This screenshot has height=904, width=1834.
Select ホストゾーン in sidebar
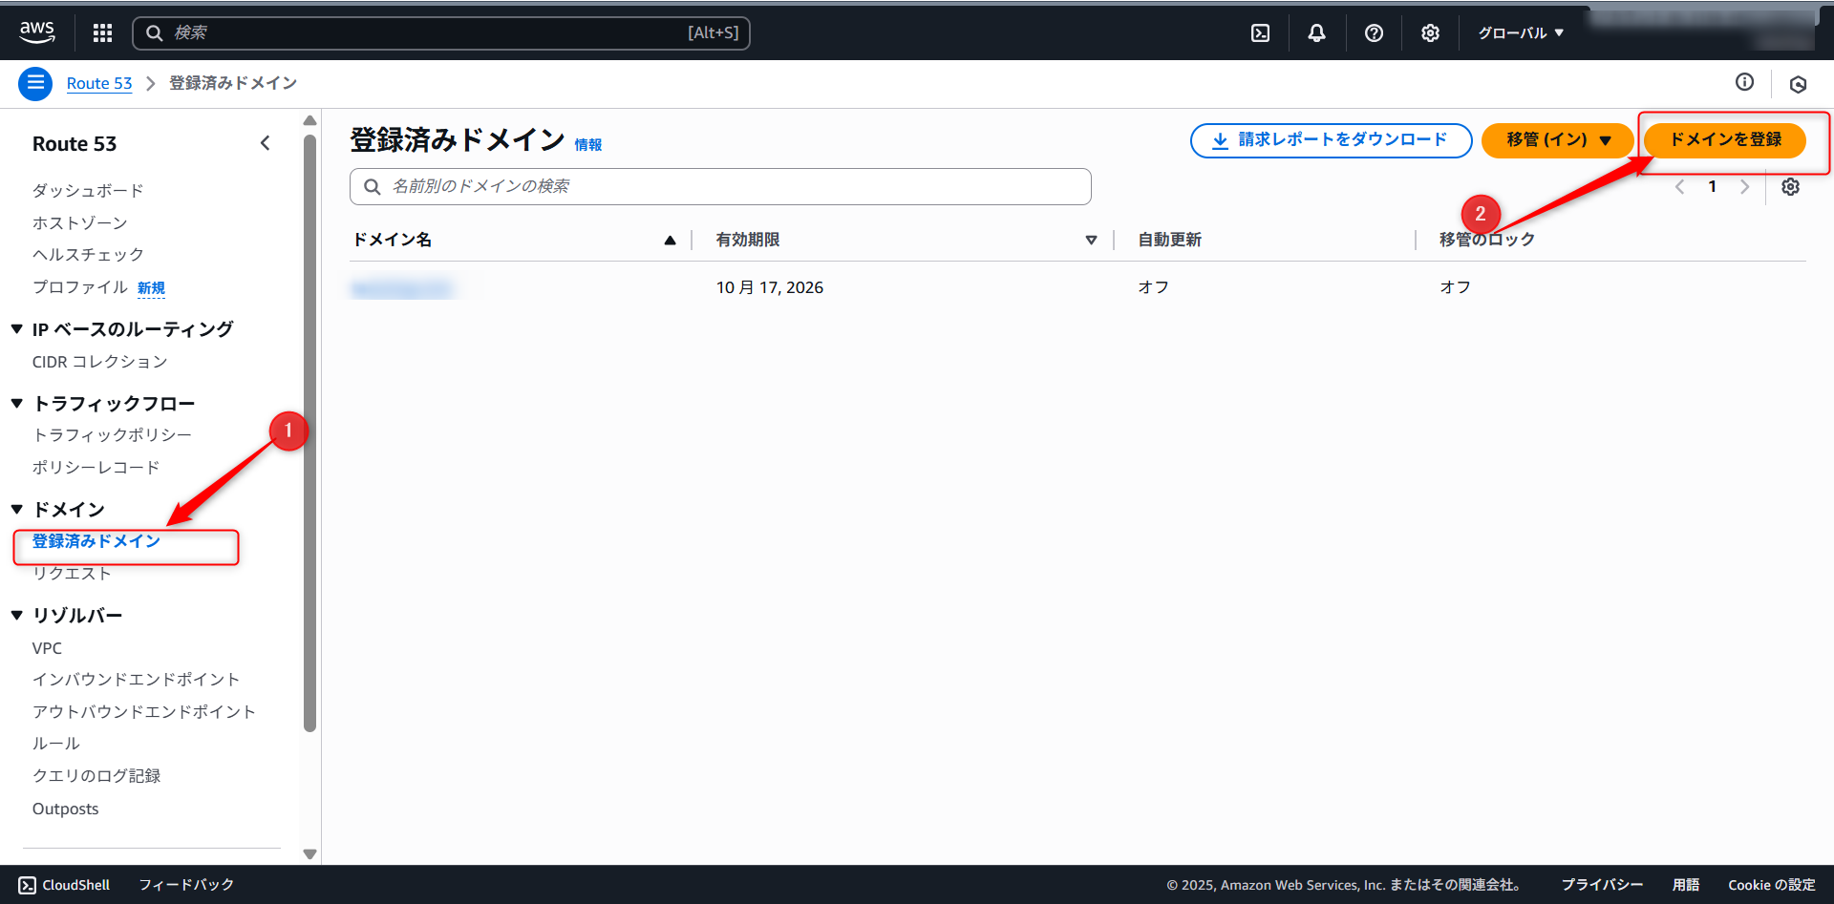tap(79, 222)
